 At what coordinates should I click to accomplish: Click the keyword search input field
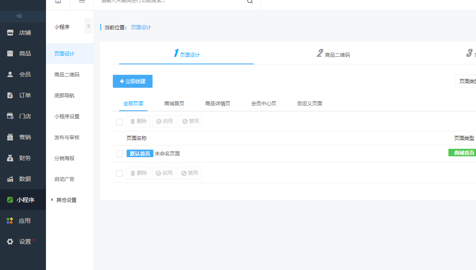point(171,1)
